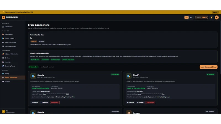Open Shipping Rates page
221x124 pixels.
tap(10, 66)
